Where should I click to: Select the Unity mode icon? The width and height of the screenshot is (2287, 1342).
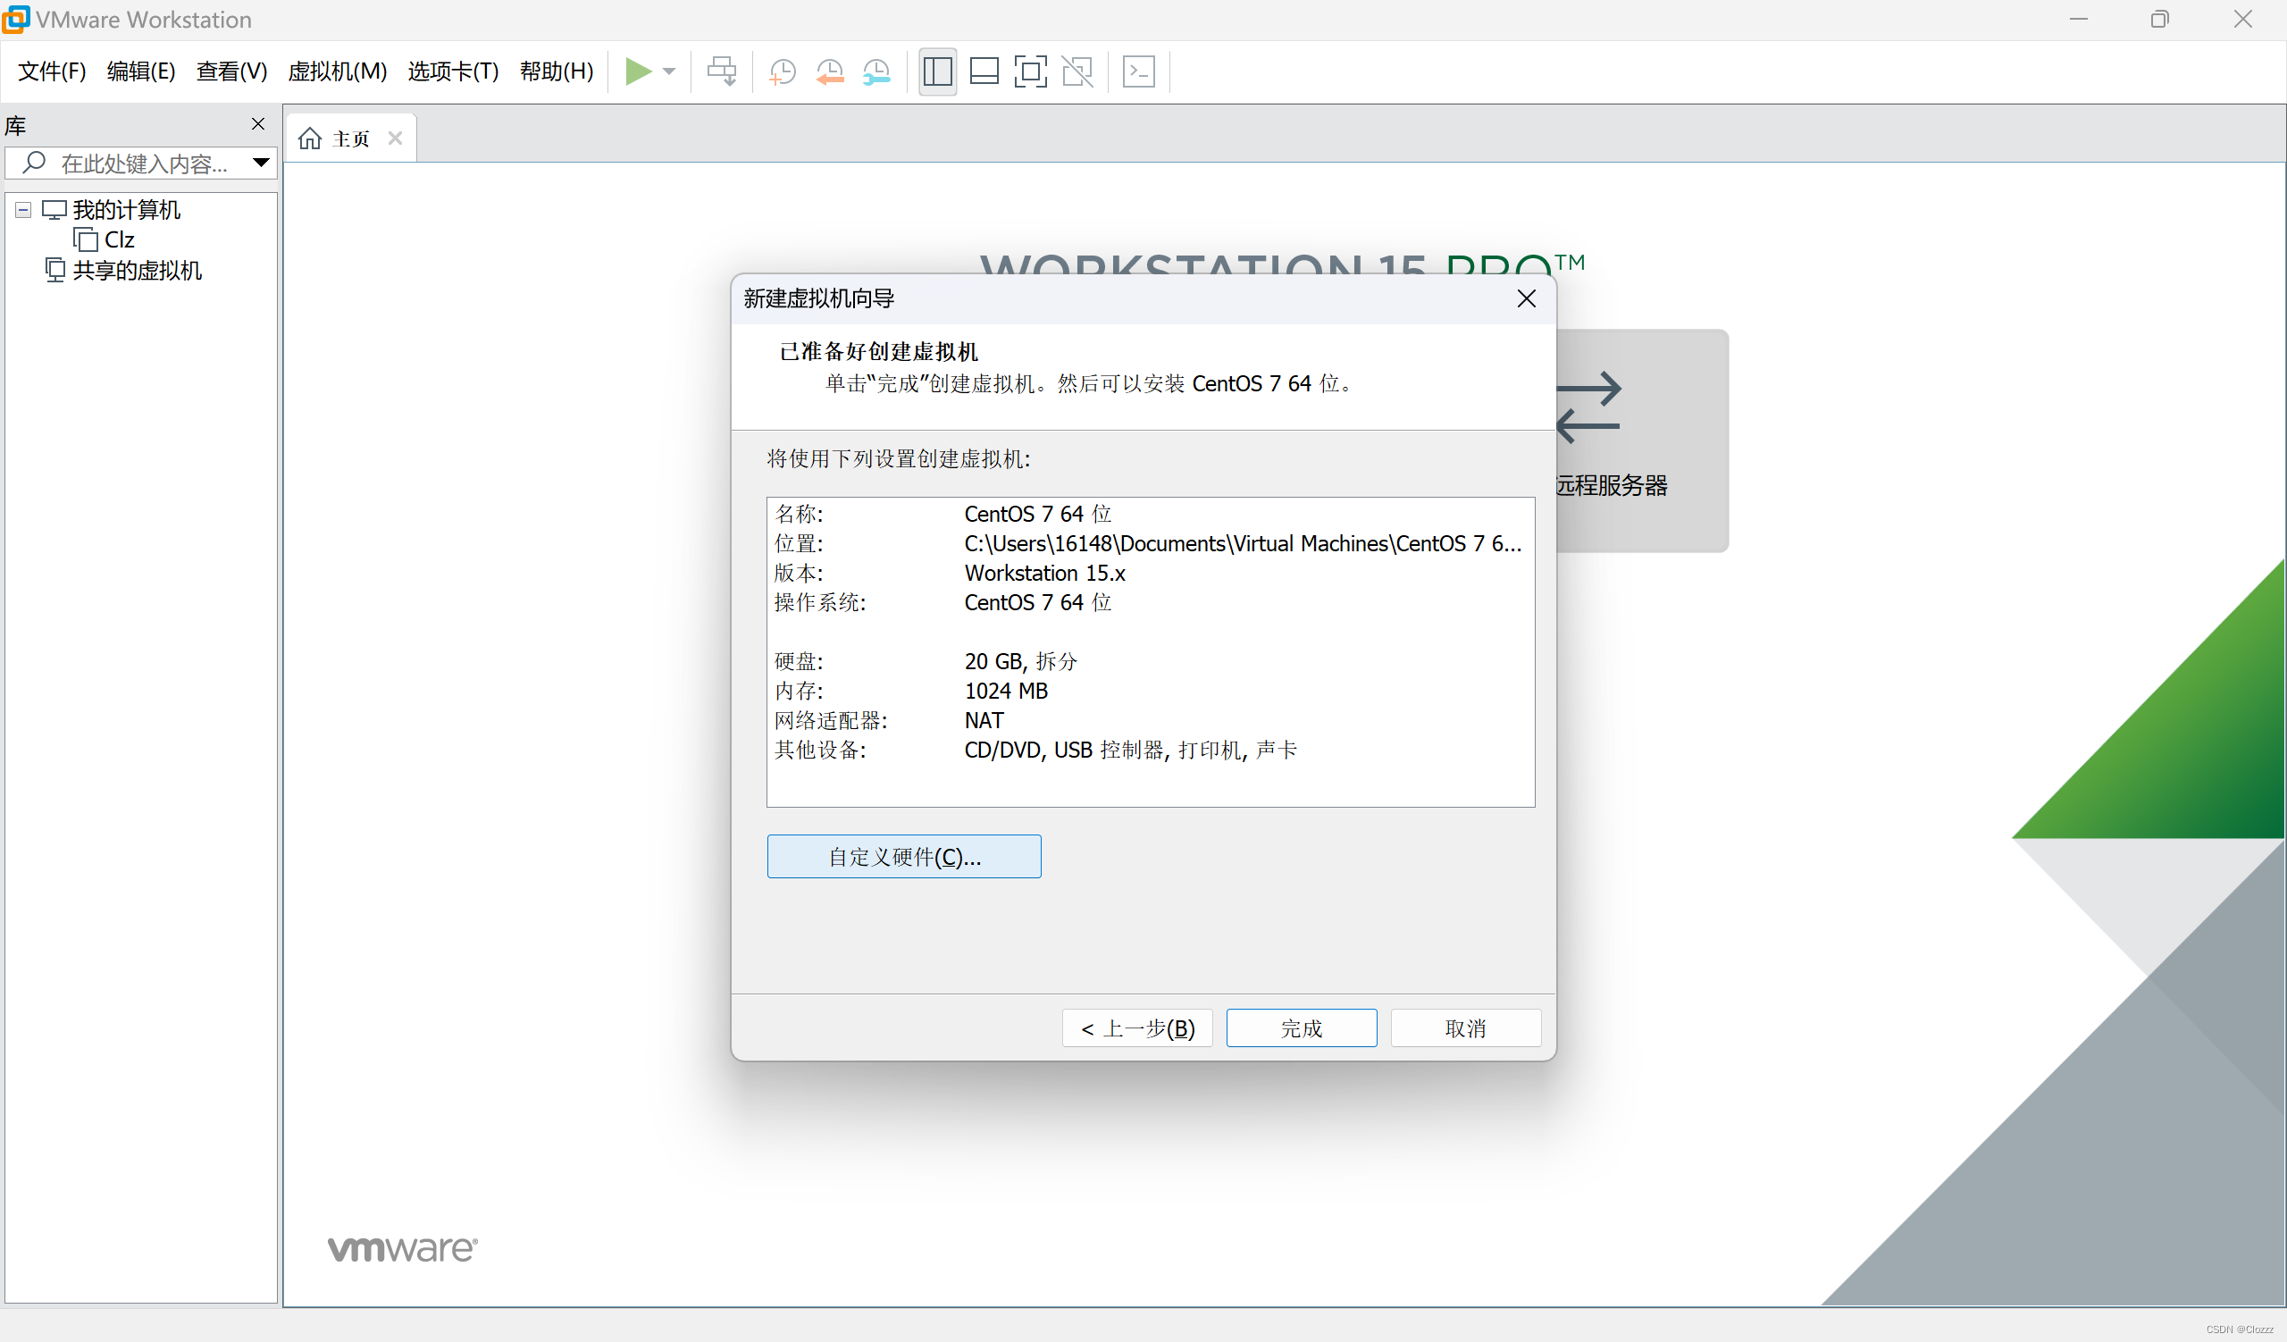pyautogui.click(x=1077, y=71)
